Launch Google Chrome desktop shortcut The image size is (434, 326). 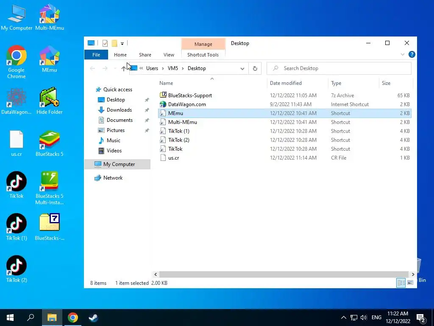pyautogui.click(x=17, y=62)
